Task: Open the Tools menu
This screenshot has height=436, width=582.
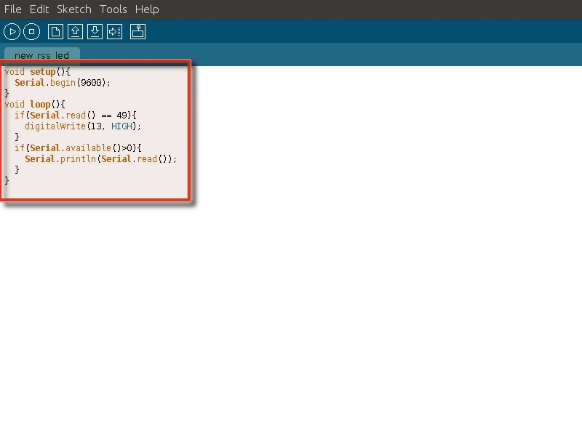Action: [113, 9]
